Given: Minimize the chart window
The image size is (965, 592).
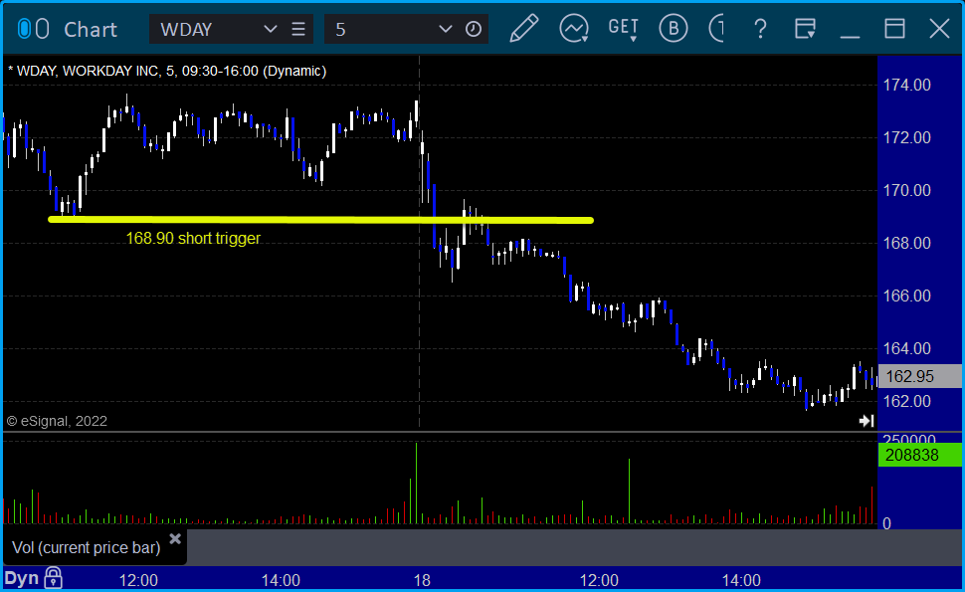Looking at the screenshot, I should click(x=850, y=36).
